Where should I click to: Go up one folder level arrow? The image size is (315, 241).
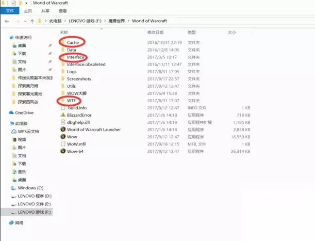[32, 21]
